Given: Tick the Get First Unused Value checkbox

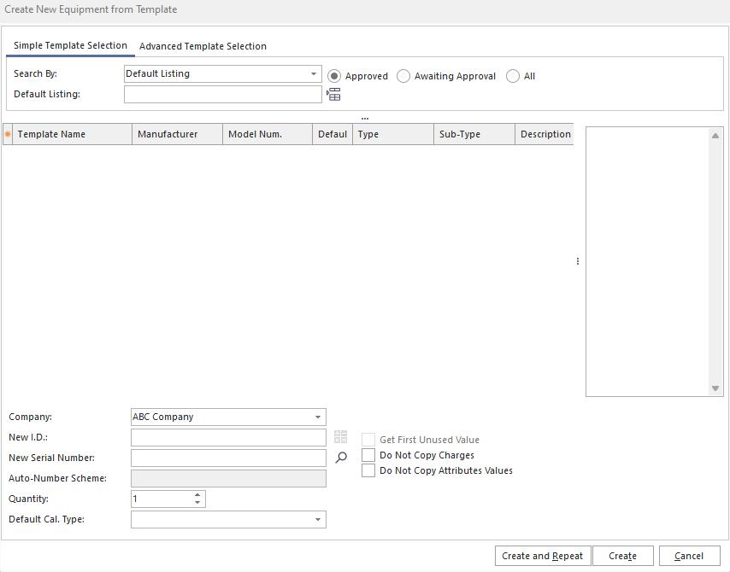Looking at the screenshot, I should pyautogui.click(x=368, y=440).
